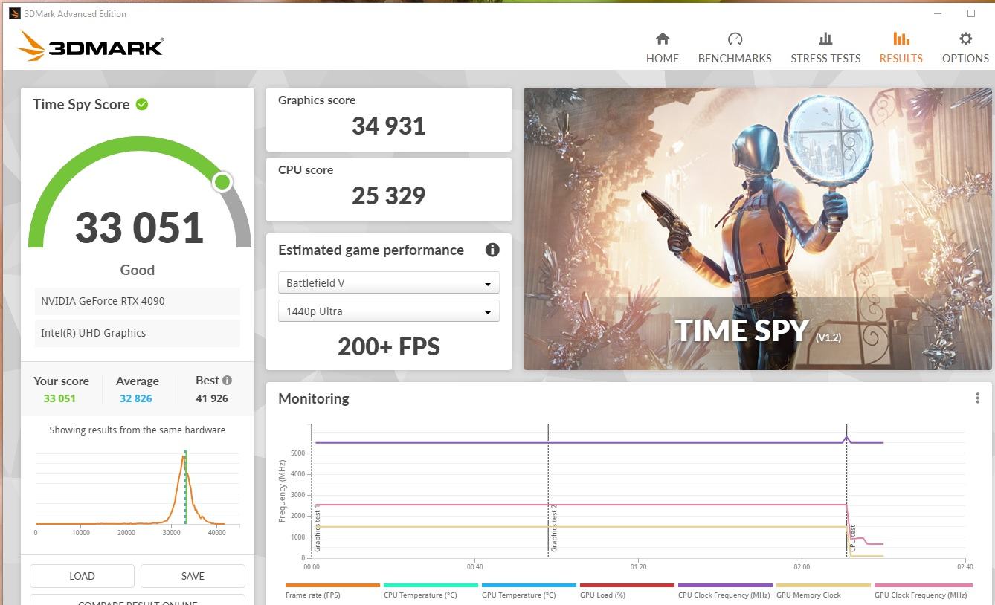Viewport: 995px width, 605px height.
Task: Toggle the GPU Load (%) legend swatch
Action: [x=627, y=586]
